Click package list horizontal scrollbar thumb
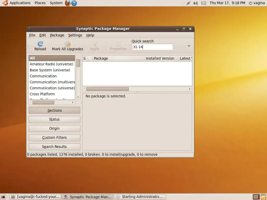 (107, 89)
